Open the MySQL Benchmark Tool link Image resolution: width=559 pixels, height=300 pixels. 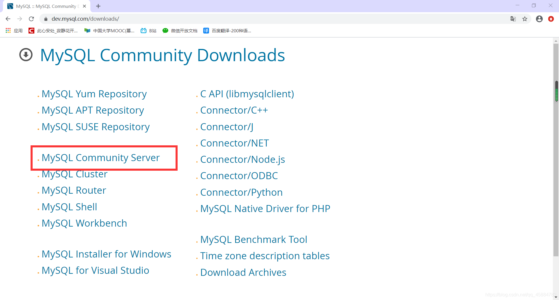click(x=254, y=239)
